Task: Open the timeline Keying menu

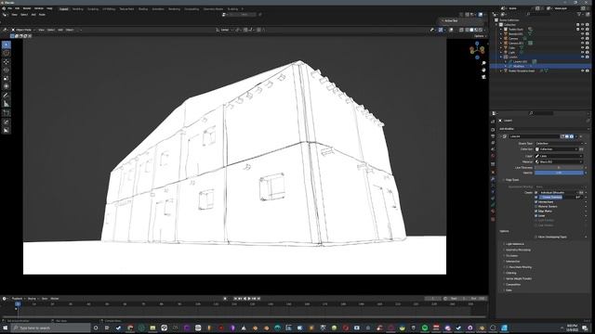Action: click(32, 299)
